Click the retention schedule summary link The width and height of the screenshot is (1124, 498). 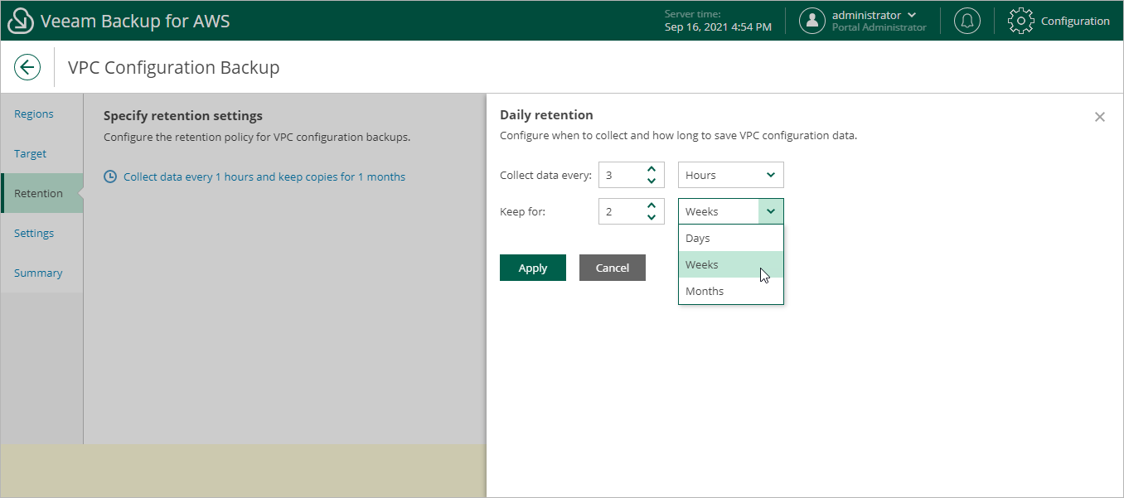(264, 176)
